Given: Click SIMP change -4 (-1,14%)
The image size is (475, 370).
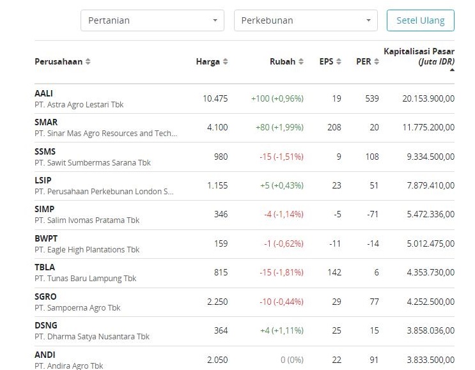Looking at the screenshot, I should pyautogui.click(x=284, y=214).
